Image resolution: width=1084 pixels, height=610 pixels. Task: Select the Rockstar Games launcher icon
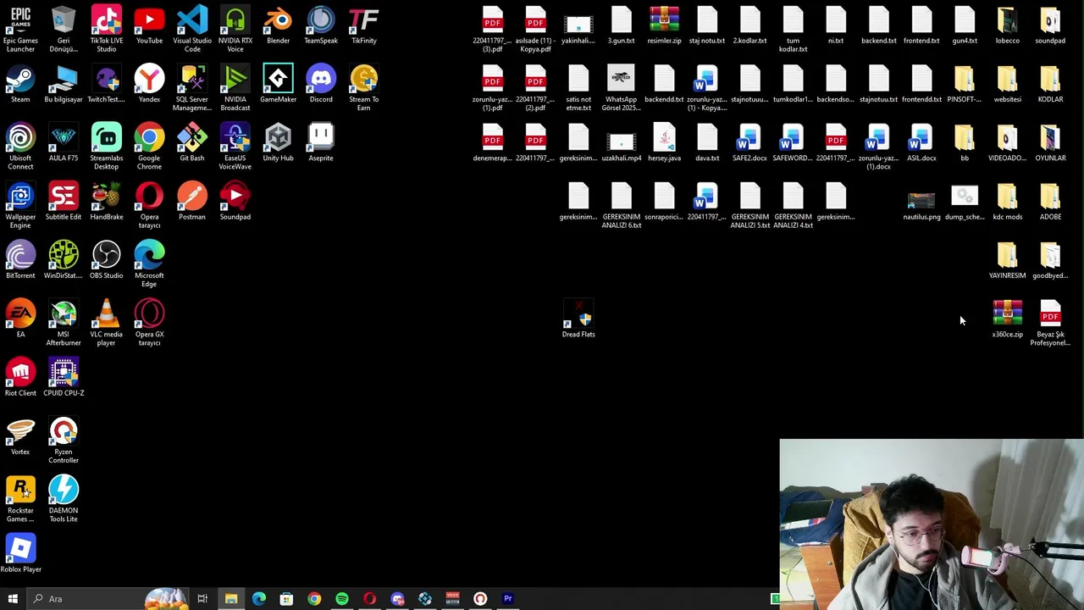tap(20, 499)
